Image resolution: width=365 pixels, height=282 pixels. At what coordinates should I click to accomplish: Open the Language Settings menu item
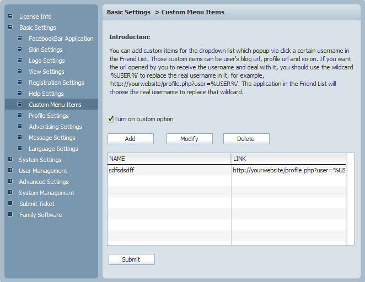(53, 149)
